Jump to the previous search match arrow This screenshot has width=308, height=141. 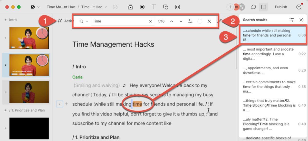click(172, 21)
